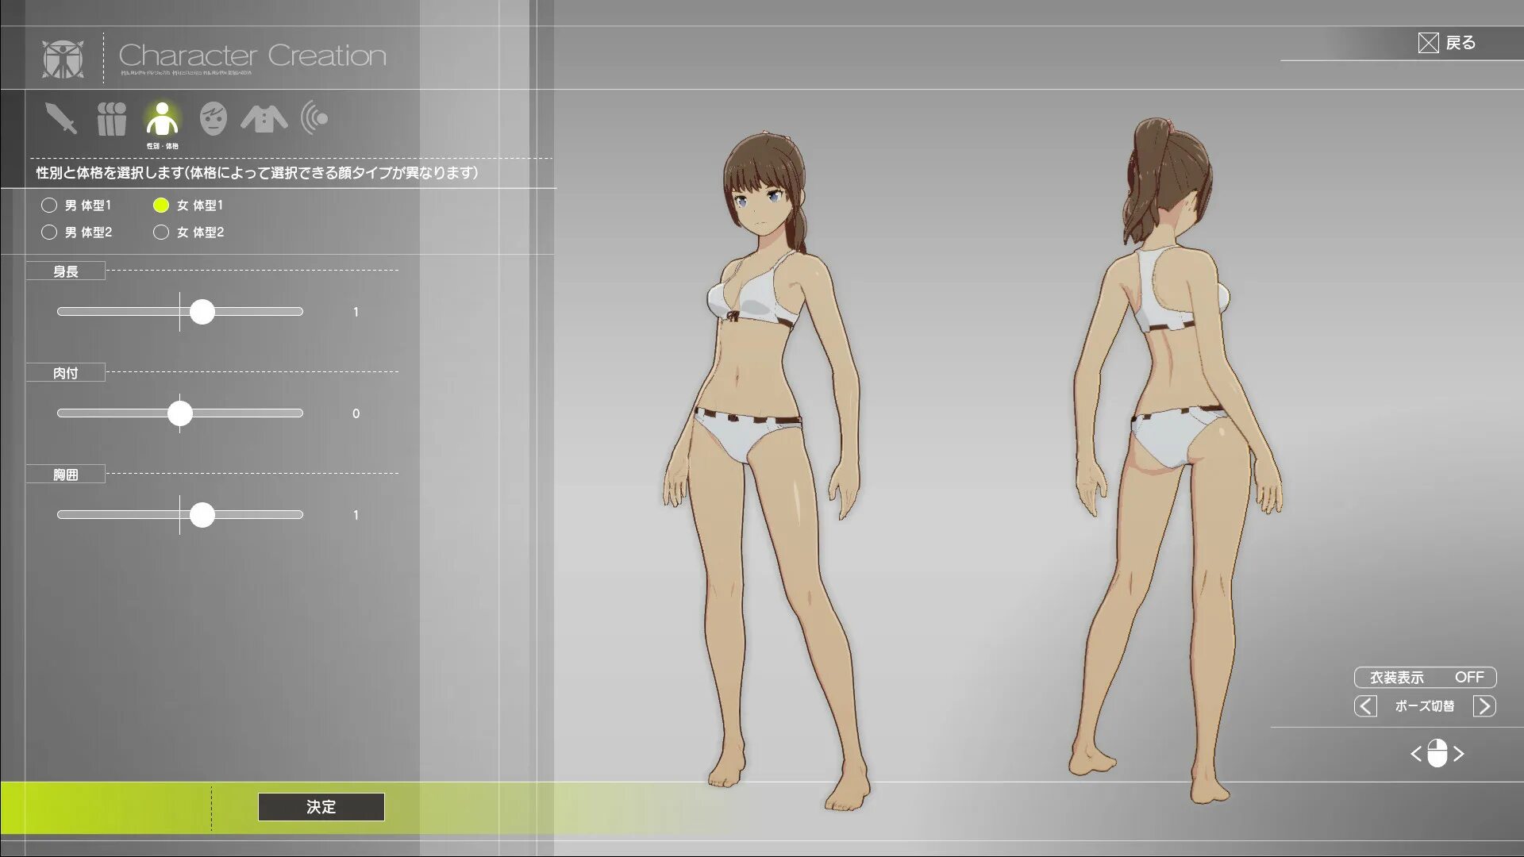Click the 胸囲 chest slider handle

(202, 515)
